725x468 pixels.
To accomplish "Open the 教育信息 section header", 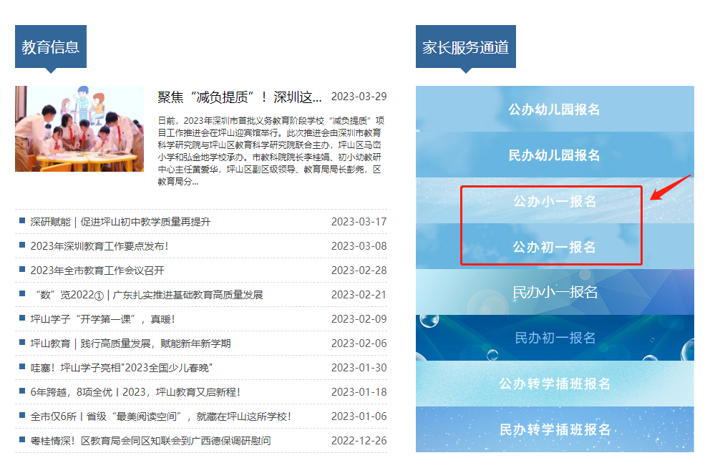I will pos(51,47).
